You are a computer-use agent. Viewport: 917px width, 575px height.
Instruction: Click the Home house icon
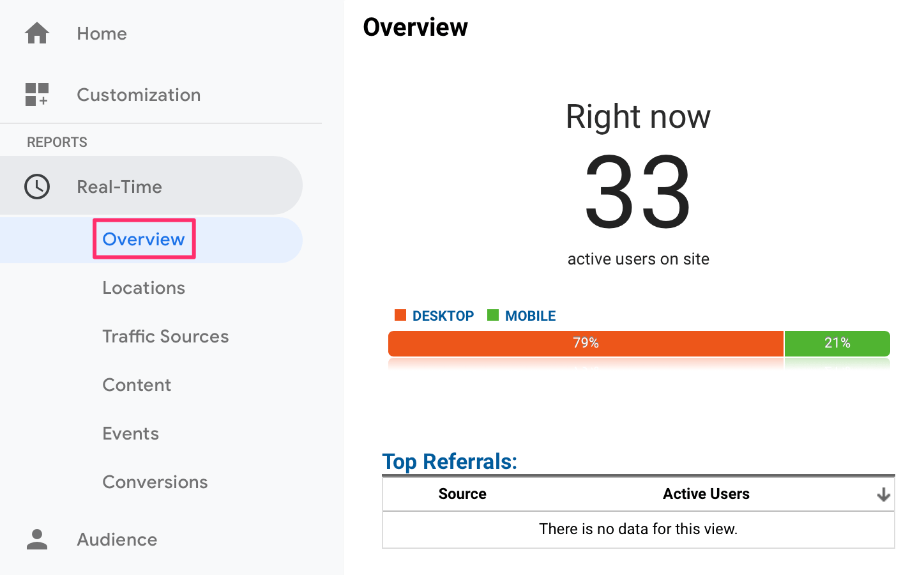37,33
